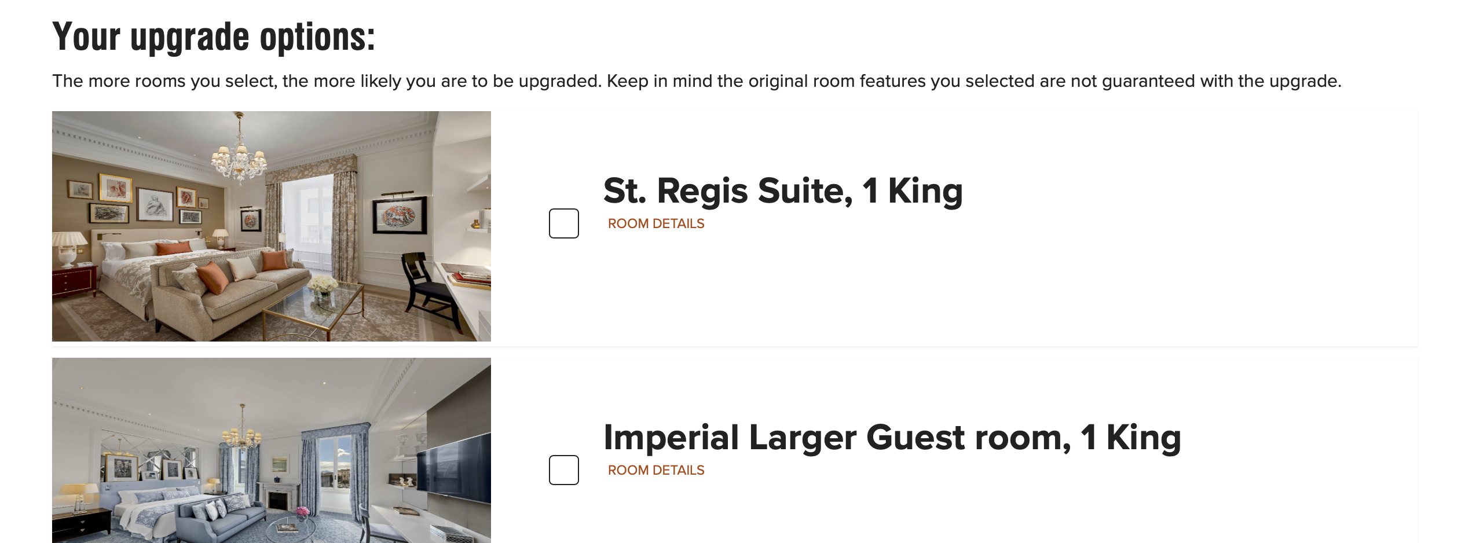
Task: Click the "St. Regis Suite, 1 King" title
Action: (782, 191)
